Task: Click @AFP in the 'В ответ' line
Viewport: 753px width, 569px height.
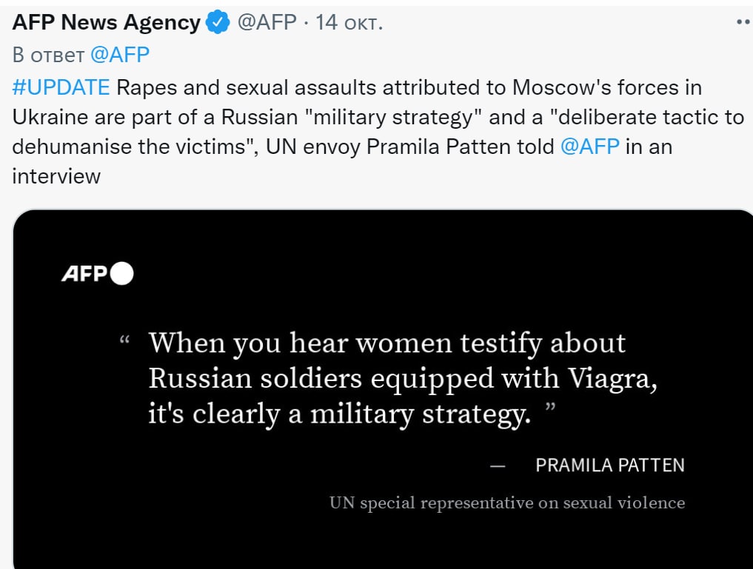Action: 120,55
